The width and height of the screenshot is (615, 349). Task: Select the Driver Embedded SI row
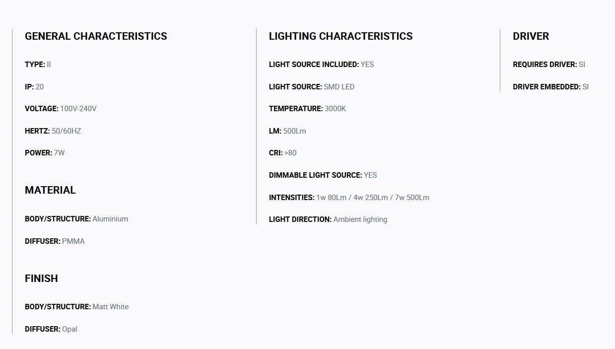coord(550,87)
